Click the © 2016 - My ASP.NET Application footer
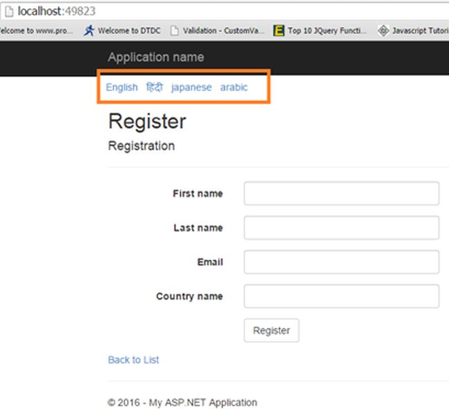 [182, 402]
